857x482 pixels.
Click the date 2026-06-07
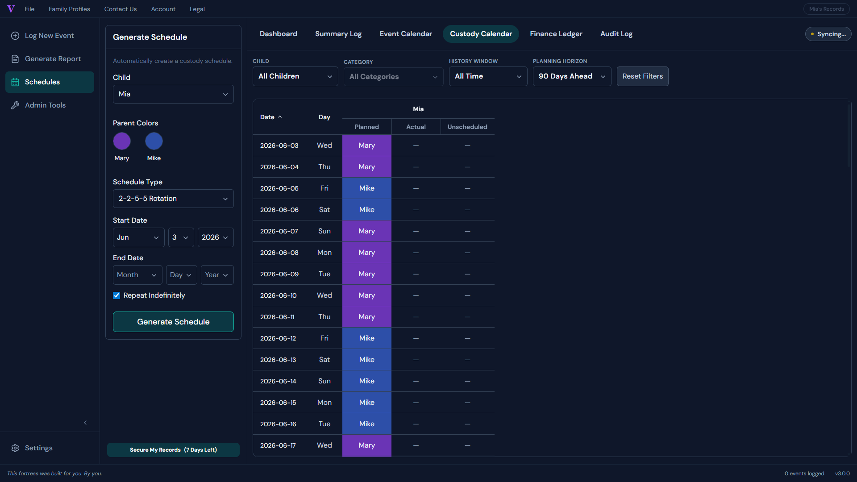click(x=279, y=231)
